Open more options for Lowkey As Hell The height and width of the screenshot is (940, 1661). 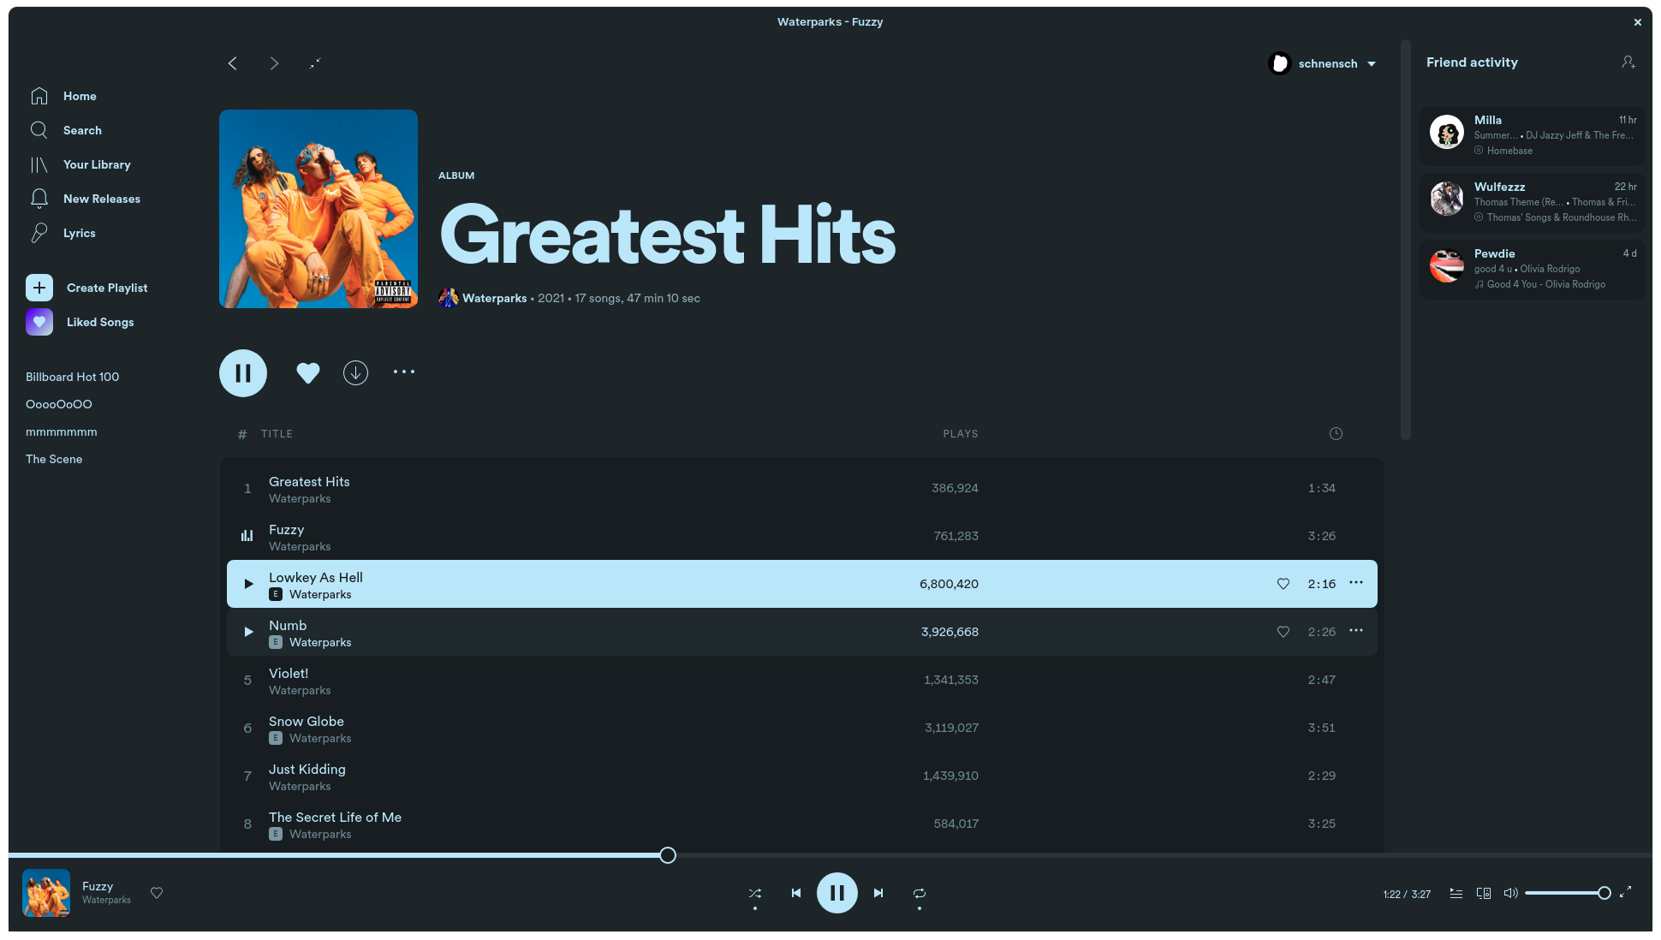tap(1355, 583)
